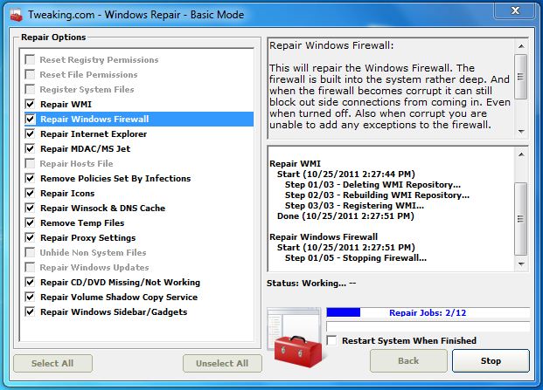Toggle the Remove Policies Set By Infections checkbox
The width and height of the screenshot is (543, 390).
(x=30, y=178)
